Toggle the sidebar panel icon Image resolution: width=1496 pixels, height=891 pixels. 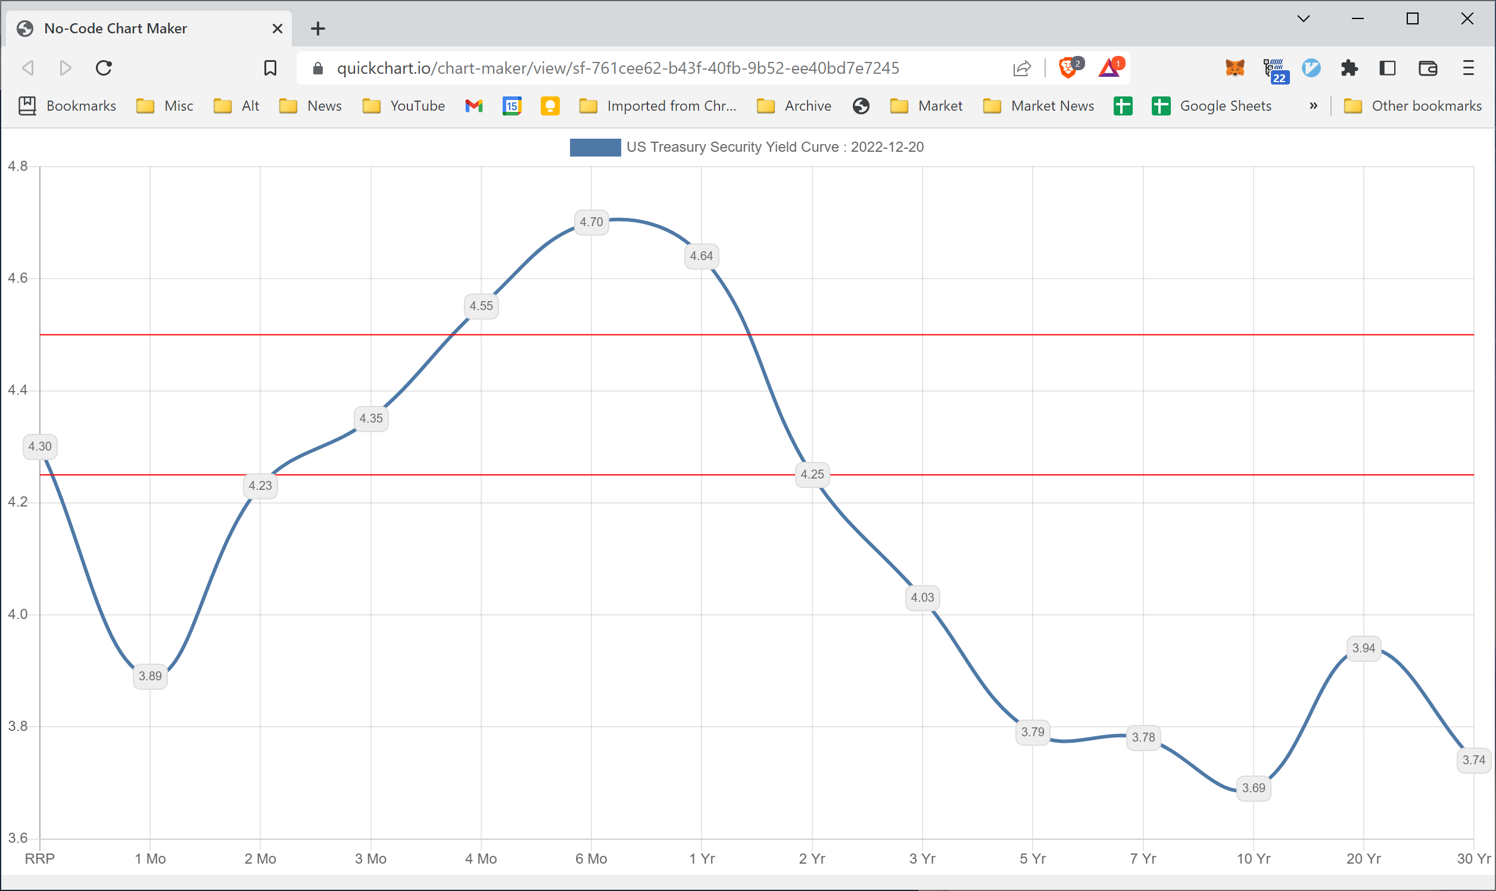(1387, 68)
